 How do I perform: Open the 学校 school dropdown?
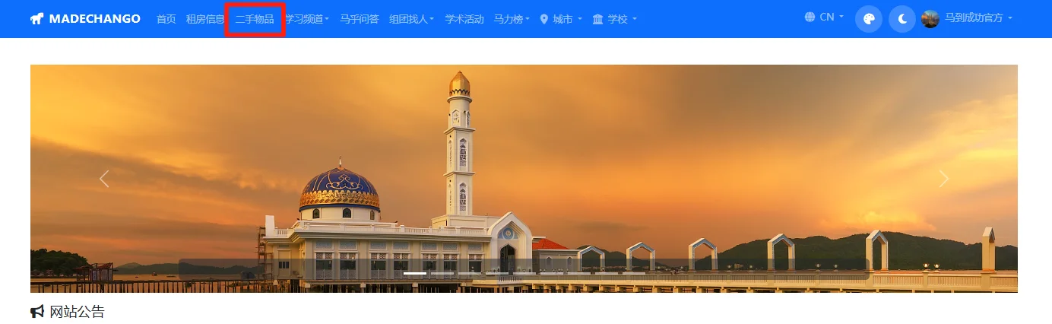[622, 19]
